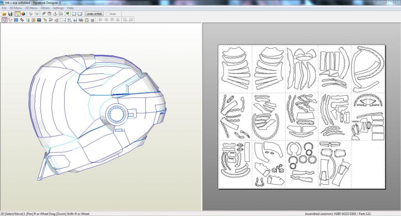Switch to the split two-pane view icon
Viewport: 401px width, 216px height.
click(74, 14)
